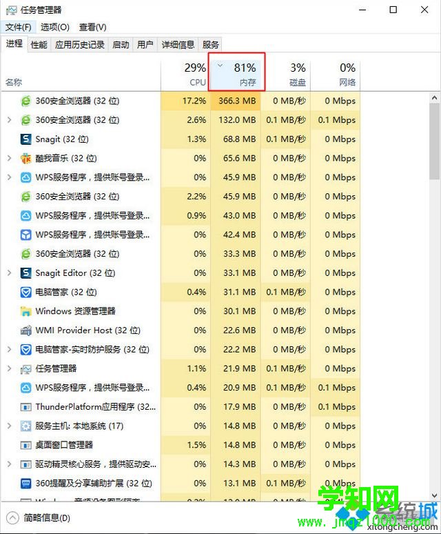
Task: Switch to the 服务 tab
Action: [210, 45]
